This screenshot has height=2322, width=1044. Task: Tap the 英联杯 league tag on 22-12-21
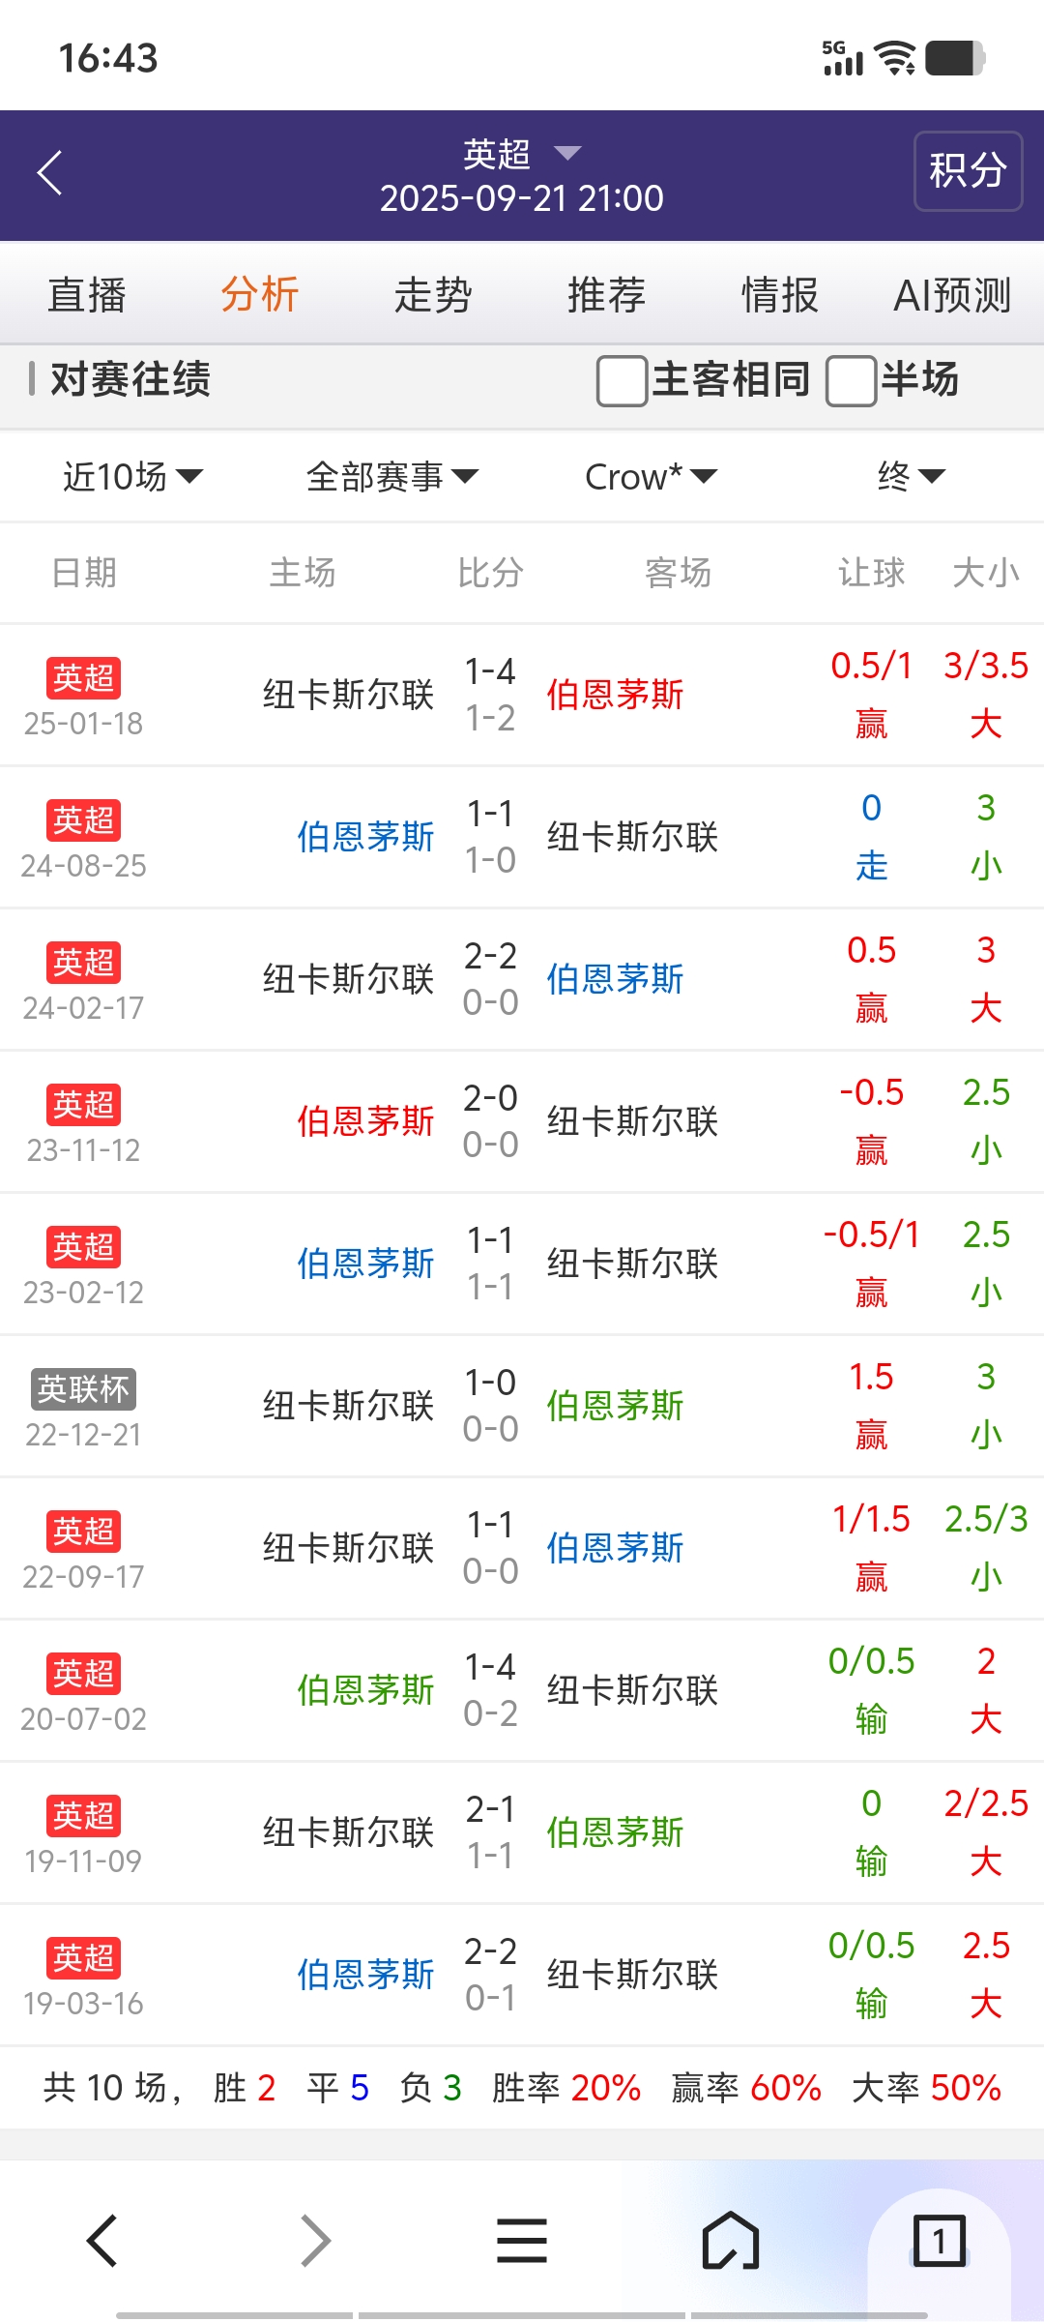point(83,1389)
